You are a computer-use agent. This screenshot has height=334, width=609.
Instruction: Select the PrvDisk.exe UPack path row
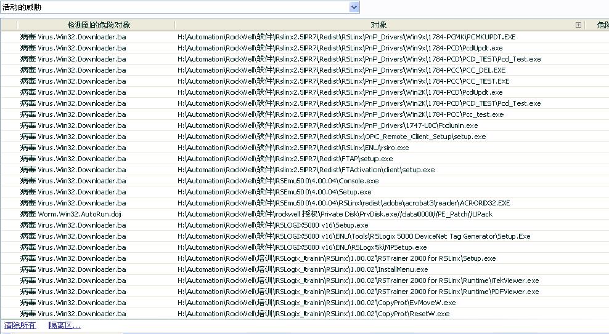coord(304,214)
